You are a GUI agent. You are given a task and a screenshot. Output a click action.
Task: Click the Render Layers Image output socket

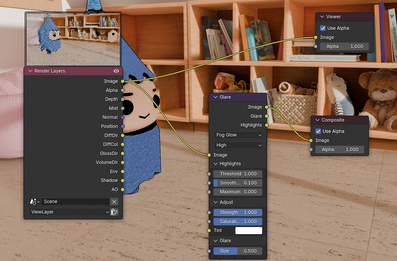pyautogui.click(x=123, y=81)
